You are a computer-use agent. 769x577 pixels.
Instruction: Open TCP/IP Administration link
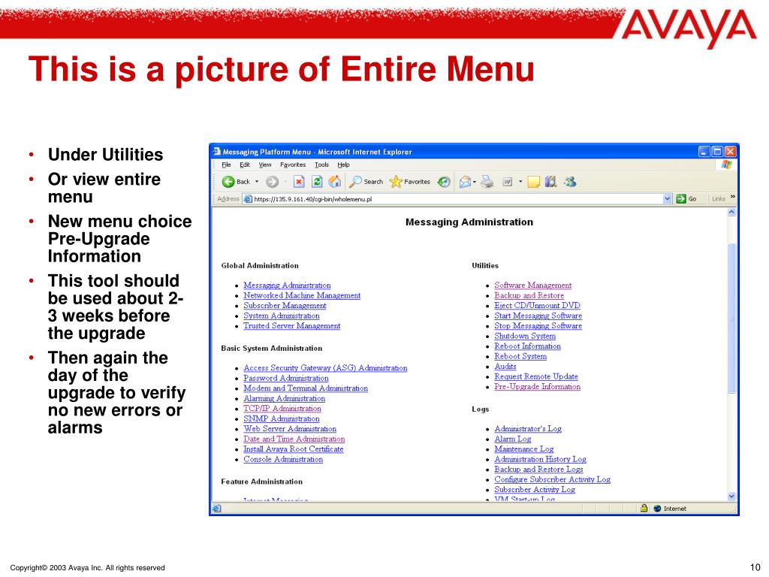coord(282,409)
